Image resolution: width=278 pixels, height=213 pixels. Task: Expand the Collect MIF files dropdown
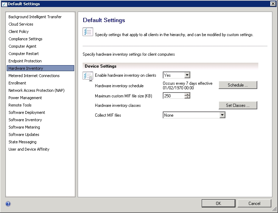[x=222, y=115]
